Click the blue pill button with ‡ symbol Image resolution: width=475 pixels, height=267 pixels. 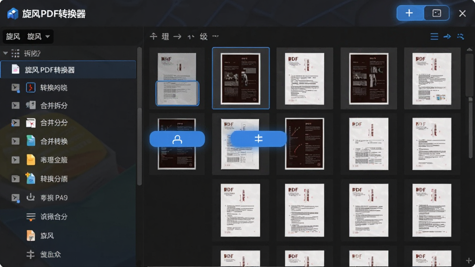pos(258,139)
